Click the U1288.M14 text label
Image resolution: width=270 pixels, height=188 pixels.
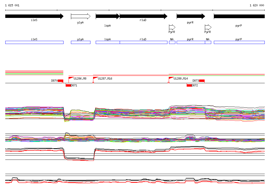click(181, 79)
